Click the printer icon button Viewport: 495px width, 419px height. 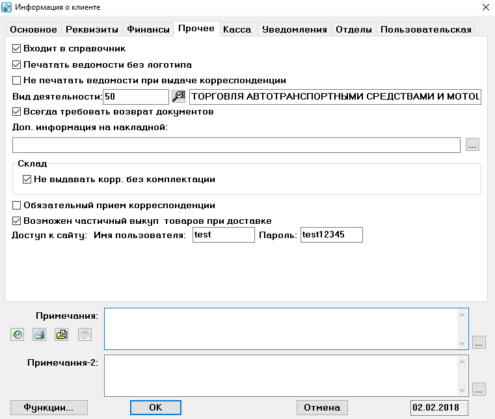[x=40, y=334]
